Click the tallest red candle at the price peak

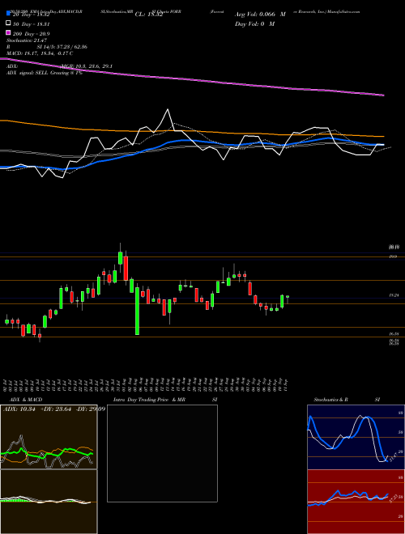tap(126, 269)
